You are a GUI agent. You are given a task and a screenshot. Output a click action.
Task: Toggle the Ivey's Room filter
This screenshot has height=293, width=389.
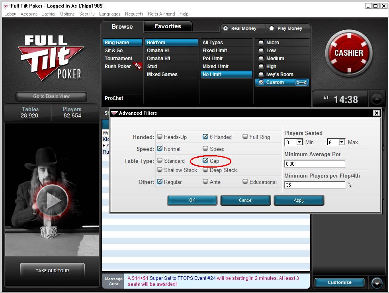[261, 74]
